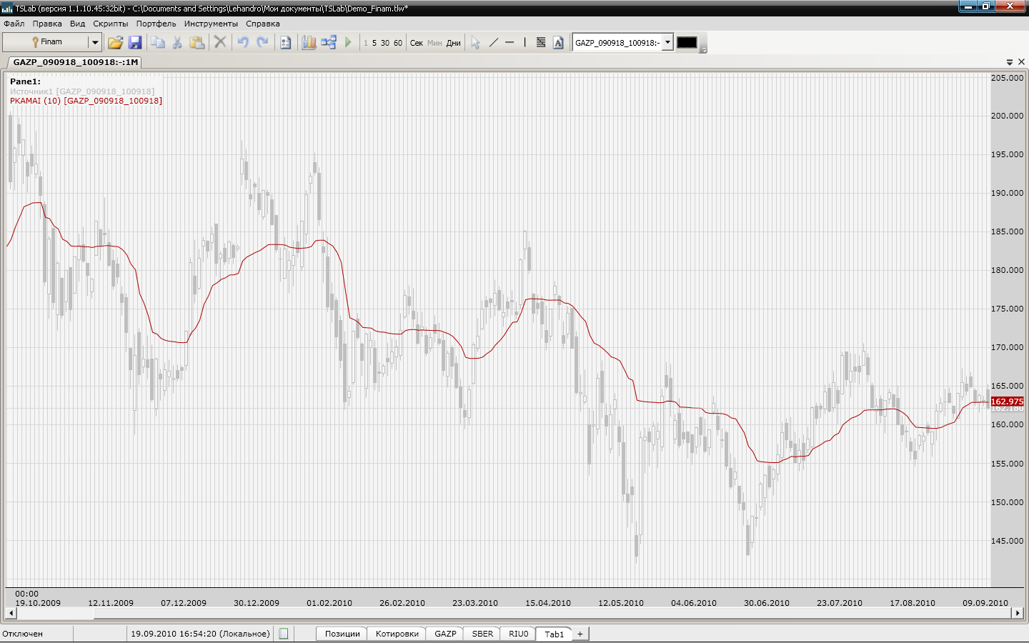
Task: Expand the Finam data source dropdown
Action: tap(94, 43)
